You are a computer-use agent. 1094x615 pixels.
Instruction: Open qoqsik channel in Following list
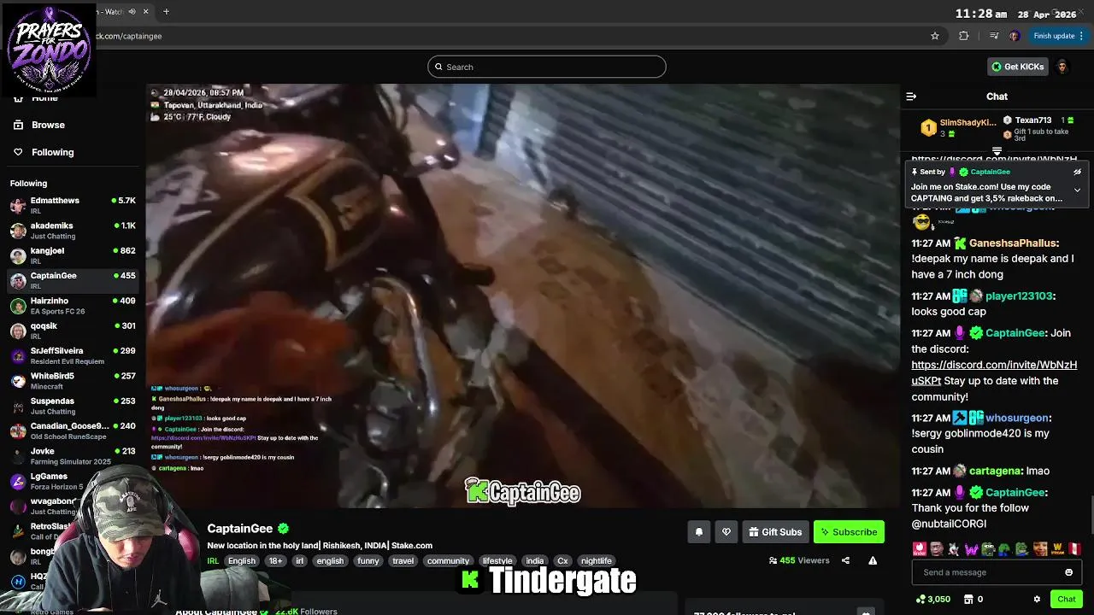73,331
